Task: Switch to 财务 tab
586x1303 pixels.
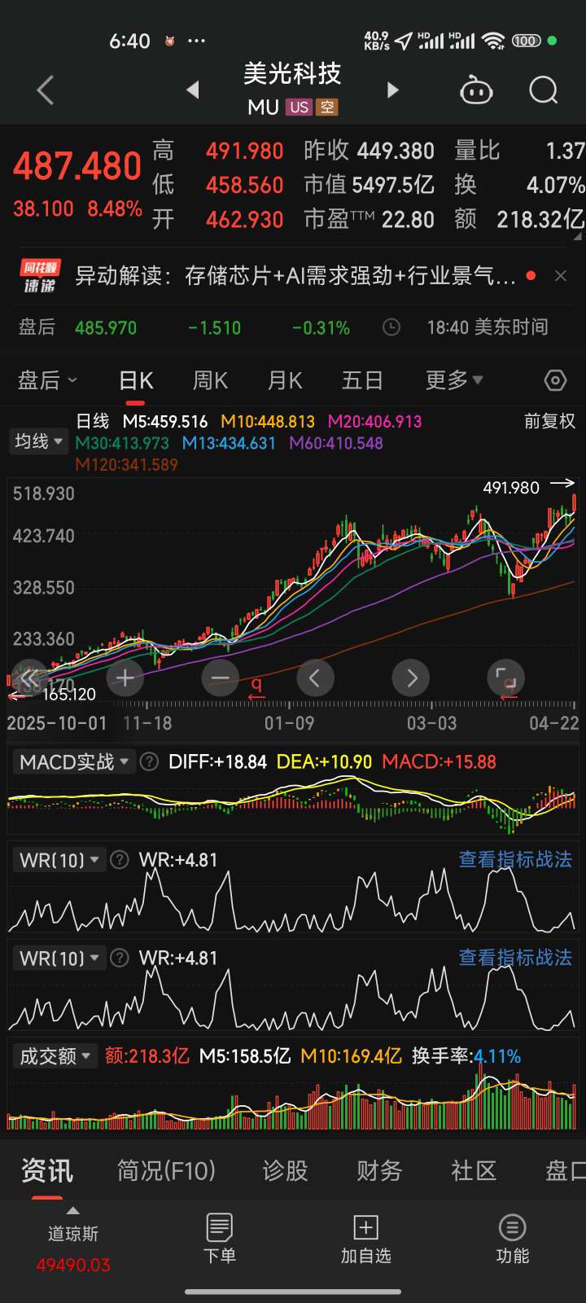Action: point(379,1171)
